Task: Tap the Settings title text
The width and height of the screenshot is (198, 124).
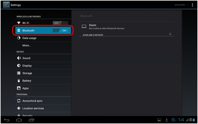Action: (16, 5)
